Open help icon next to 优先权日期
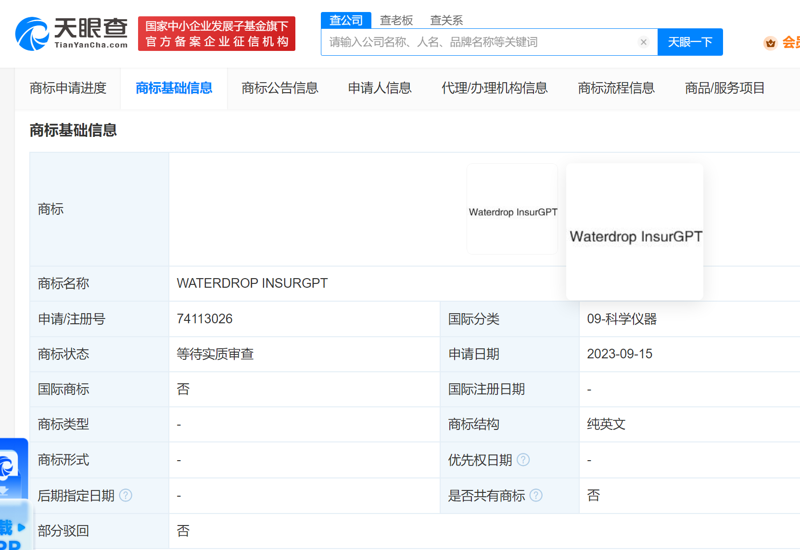Viewport: 800px width, 550px height. [523, 460]
